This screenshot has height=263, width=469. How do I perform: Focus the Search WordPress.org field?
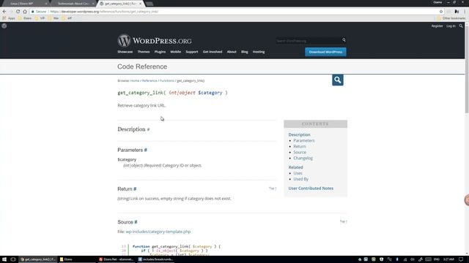click(x=308, y=40)
